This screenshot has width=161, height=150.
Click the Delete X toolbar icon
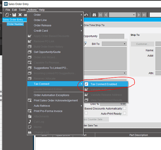point(20,15)
